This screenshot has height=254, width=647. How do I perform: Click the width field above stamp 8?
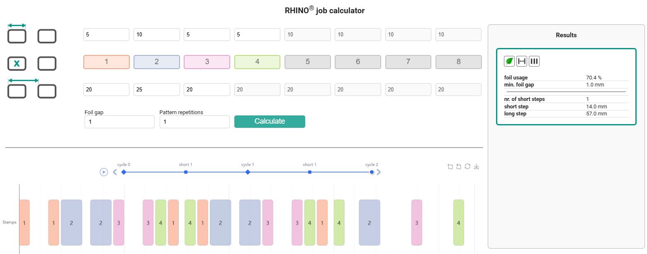459,35
